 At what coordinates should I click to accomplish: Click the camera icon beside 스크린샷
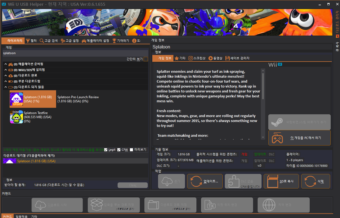point(191,58)
